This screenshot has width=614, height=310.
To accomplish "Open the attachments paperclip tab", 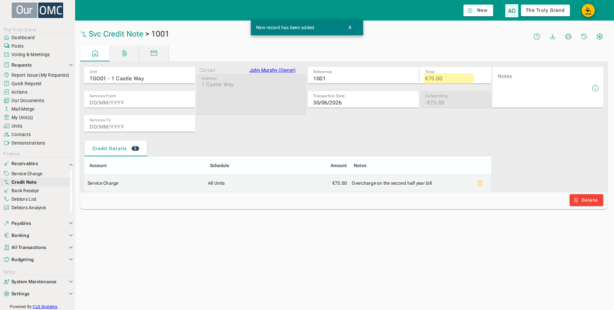I will (x=124, y=53).
